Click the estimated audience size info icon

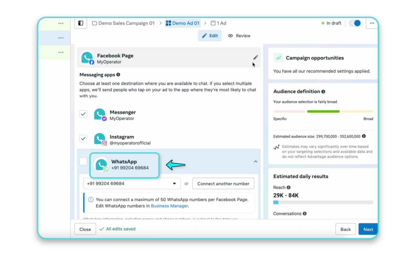(364, 136)
